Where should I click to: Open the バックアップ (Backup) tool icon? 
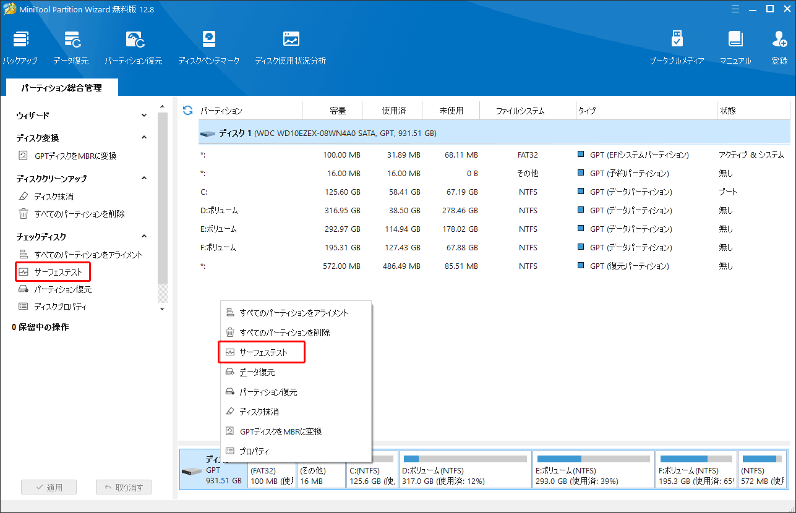point(20,48)
